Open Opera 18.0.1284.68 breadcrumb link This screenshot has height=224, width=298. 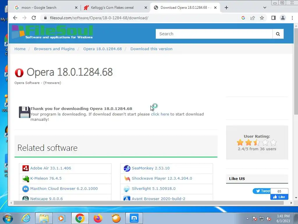point(102,49)
